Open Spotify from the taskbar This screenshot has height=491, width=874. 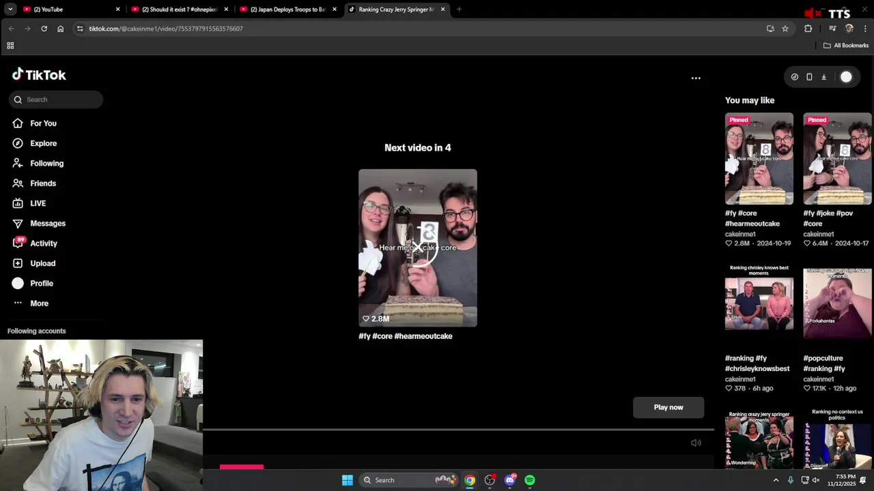coord(530,480)
